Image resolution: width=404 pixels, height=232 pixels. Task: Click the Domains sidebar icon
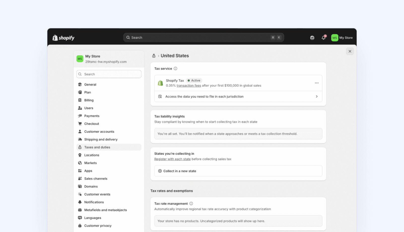[80, 186]
